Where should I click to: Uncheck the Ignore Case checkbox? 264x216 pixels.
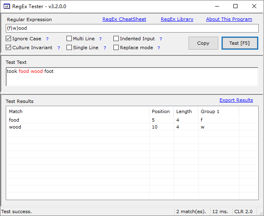9,39
